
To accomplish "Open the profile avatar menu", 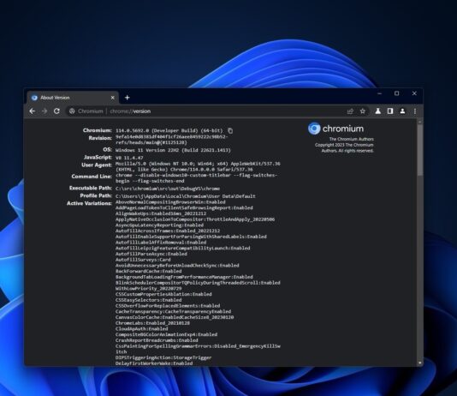I will point(402,111).
